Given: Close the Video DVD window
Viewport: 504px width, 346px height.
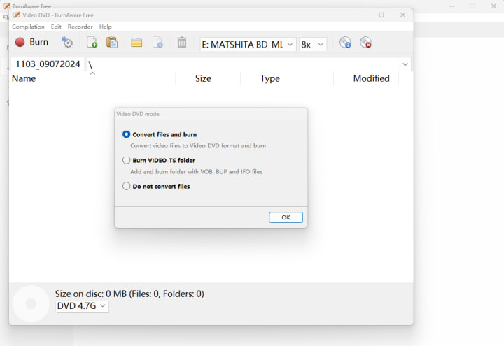Looking at the screenshot, I should click(402, 15).
